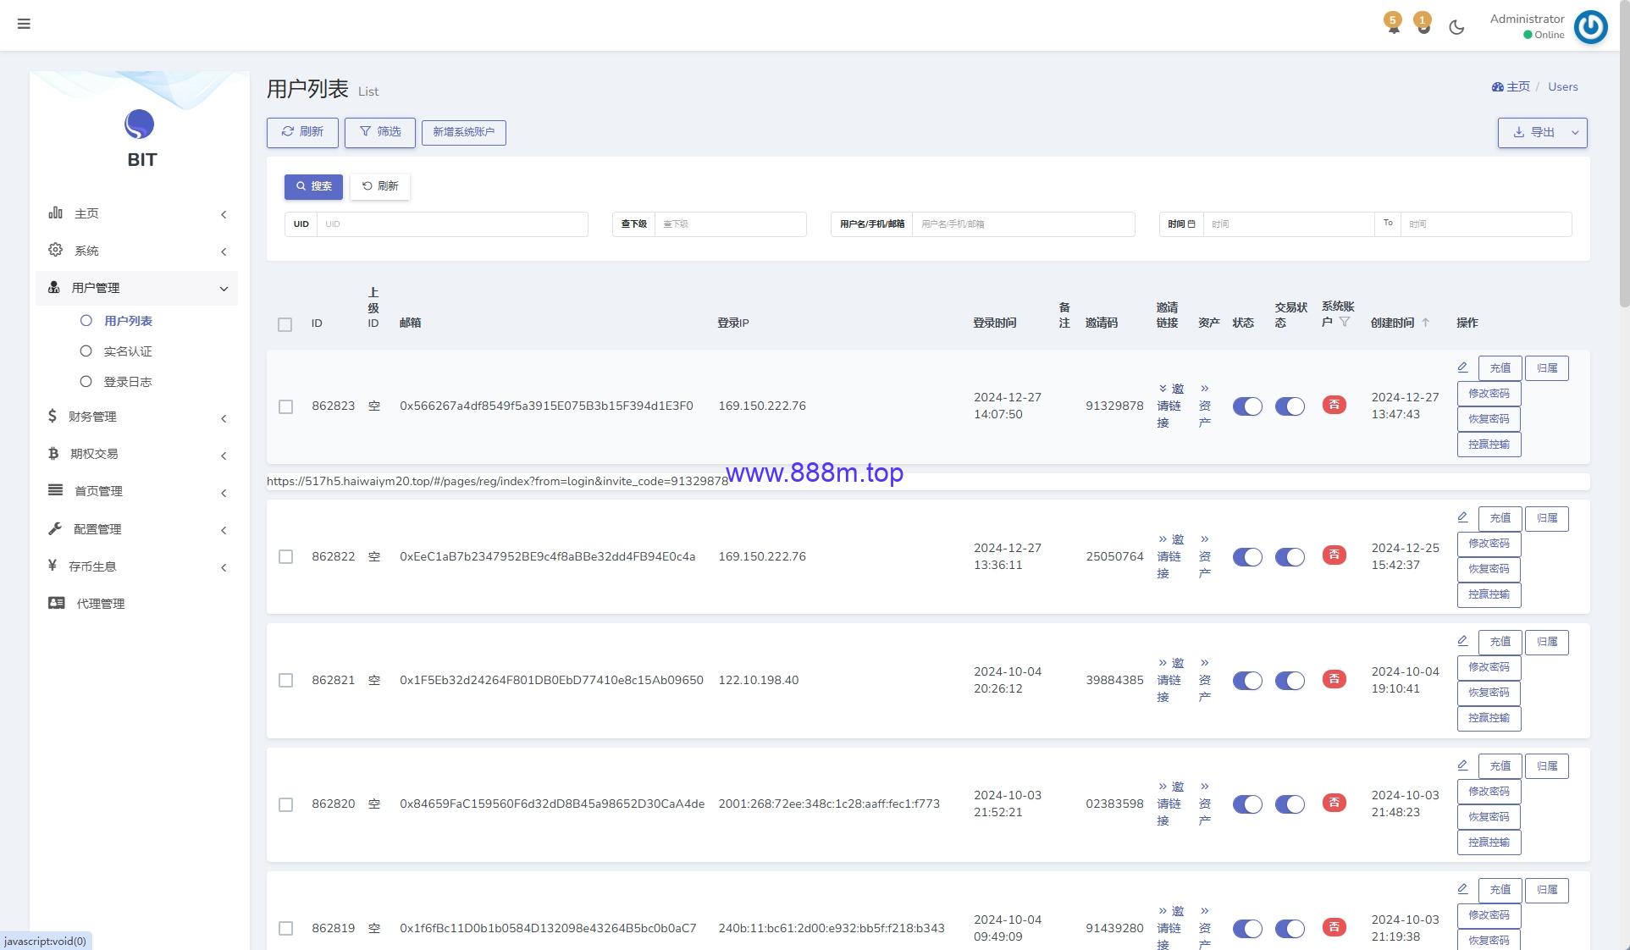
Task: Click edit pencil icon for user 862820
Action: tap(1462, 765)
